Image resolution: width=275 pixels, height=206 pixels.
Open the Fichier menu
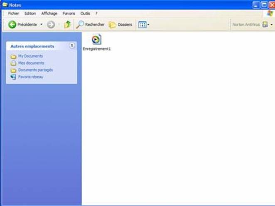(14, 14)
